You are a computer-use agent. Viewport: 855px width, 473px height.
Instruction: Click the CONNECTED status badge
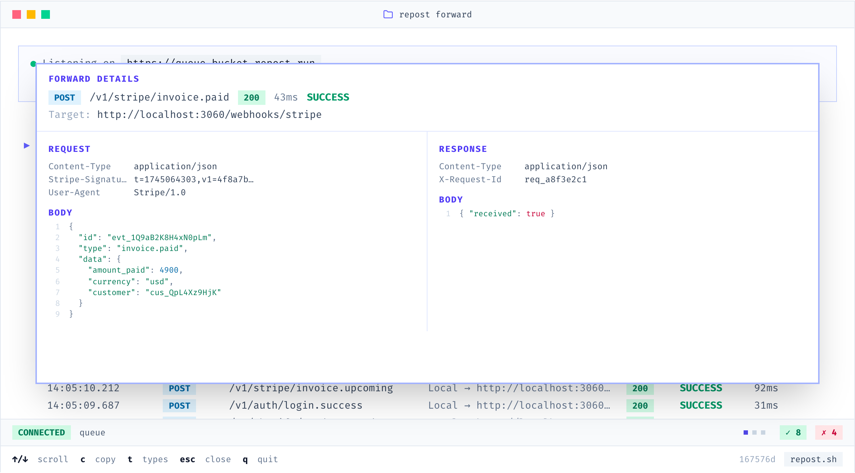click(42, 432)
